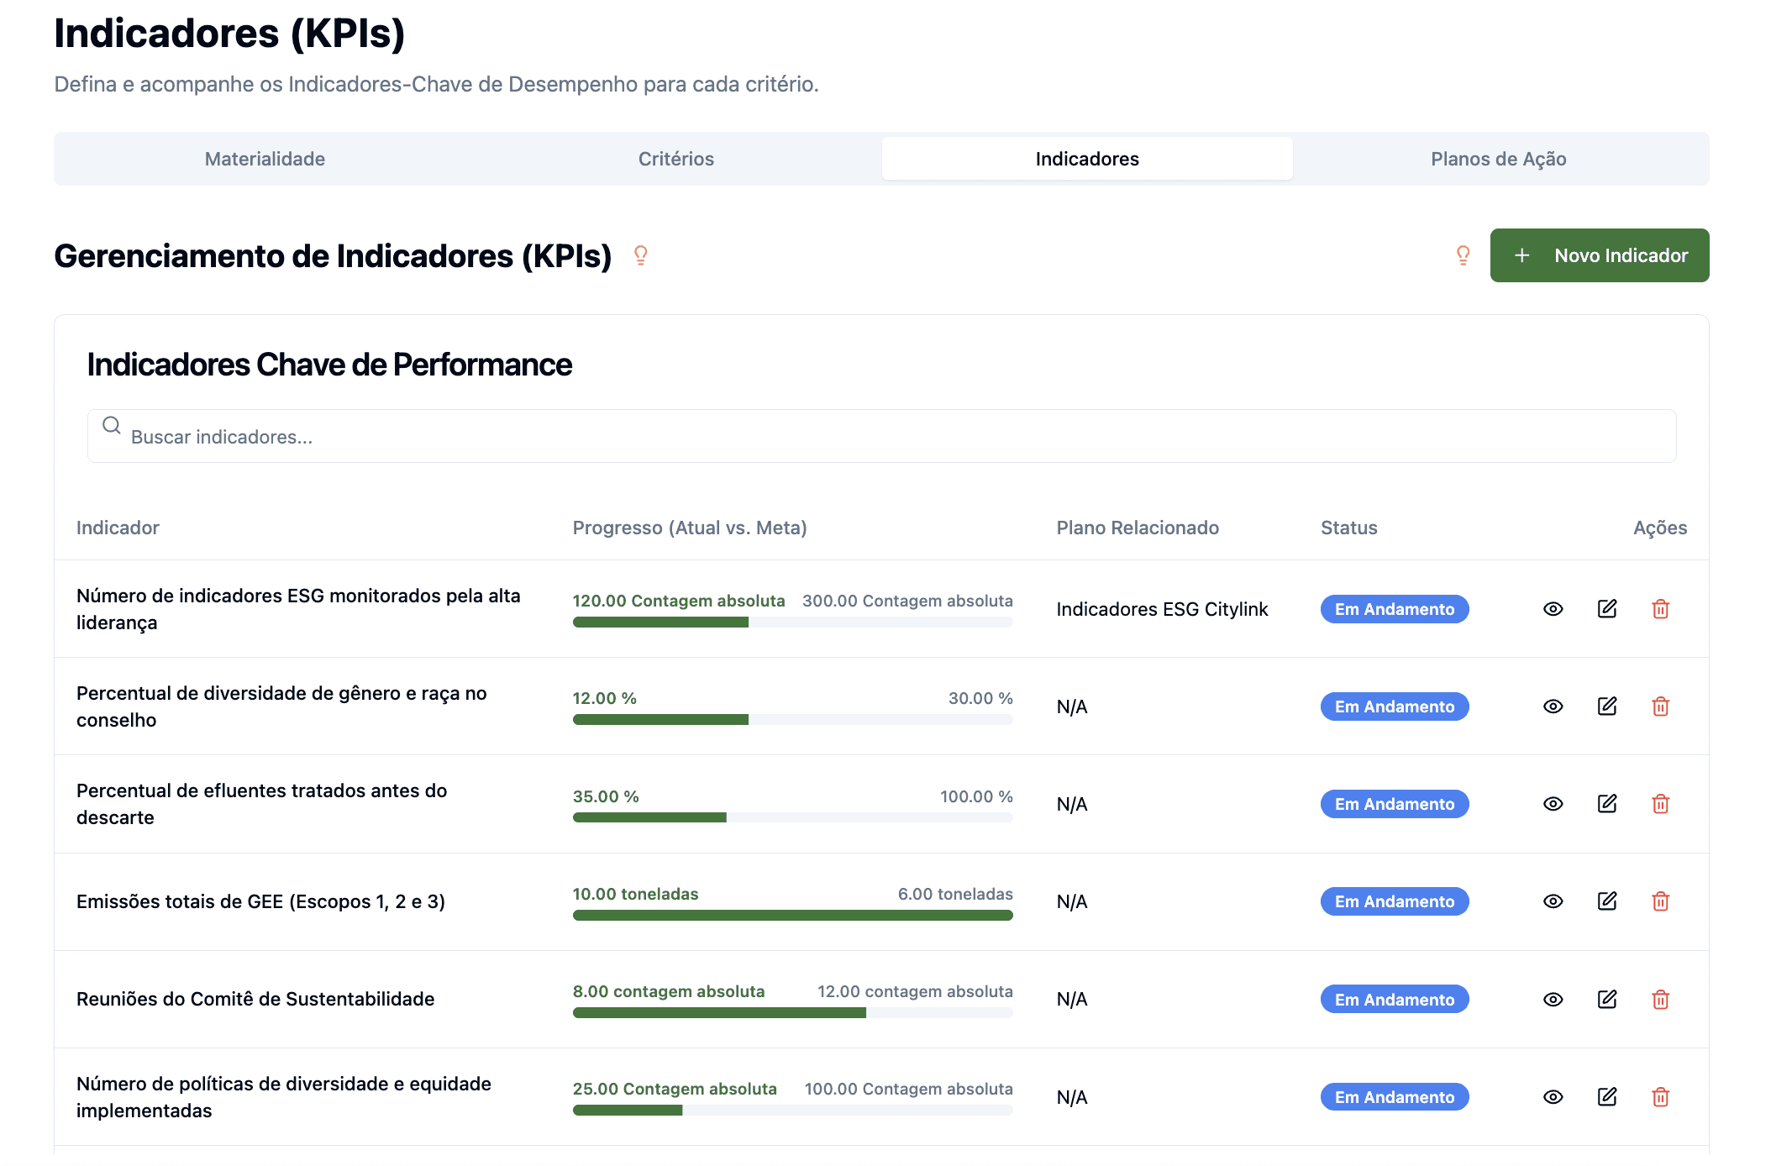
Task: Click lightbulb icon left of Novo Indicador
Action: tap(1463, 255)
